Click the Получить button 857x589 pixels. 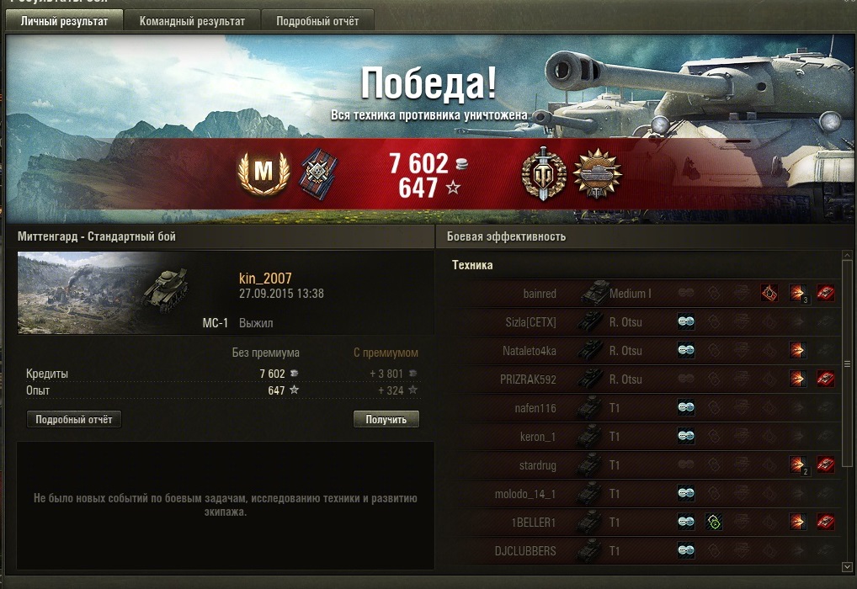(386, 420)
